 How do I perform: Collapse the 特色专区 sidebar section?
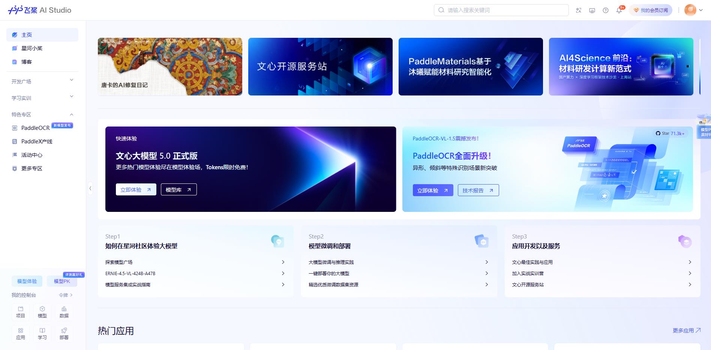coord(42,114)
